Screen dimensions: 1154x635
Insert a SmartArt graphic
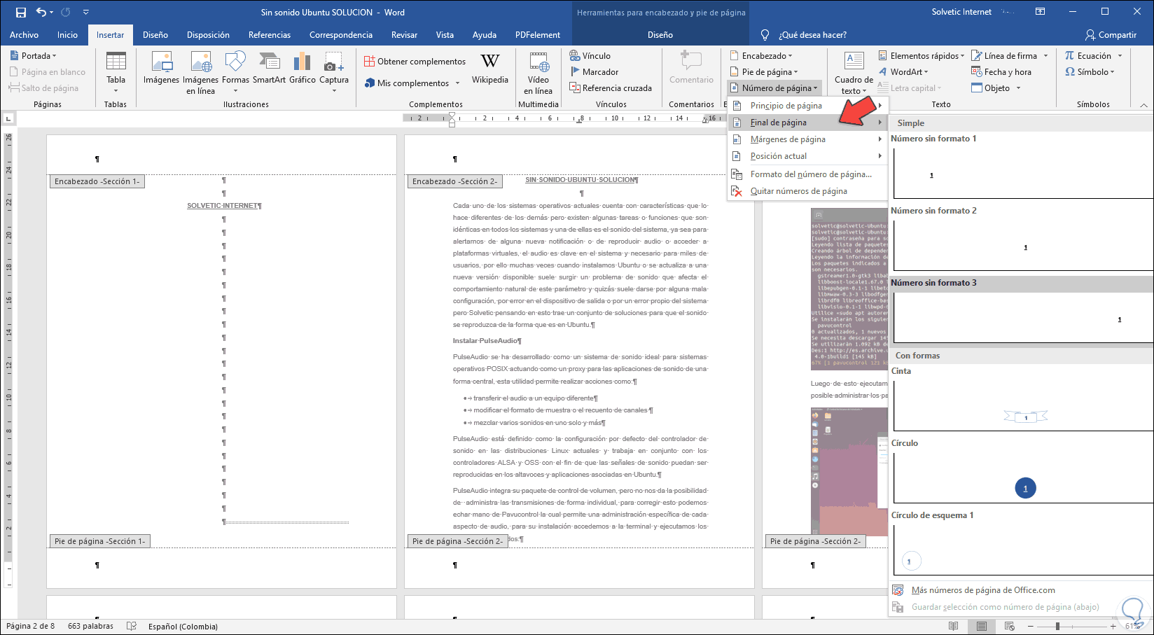coord(269,69)
